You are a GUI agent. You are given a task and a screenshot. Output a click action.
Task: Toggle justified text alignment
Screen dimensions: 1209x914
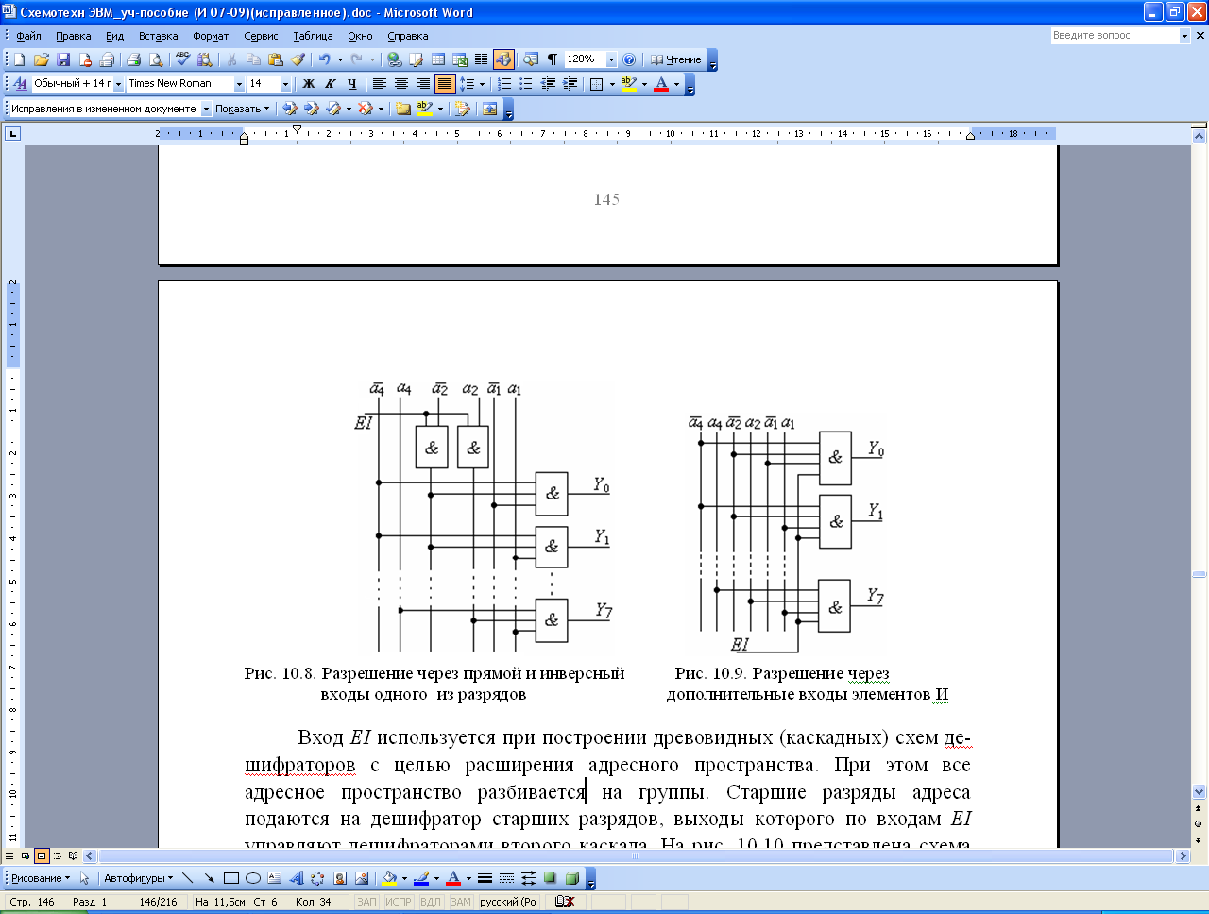(x=445, y=84)
